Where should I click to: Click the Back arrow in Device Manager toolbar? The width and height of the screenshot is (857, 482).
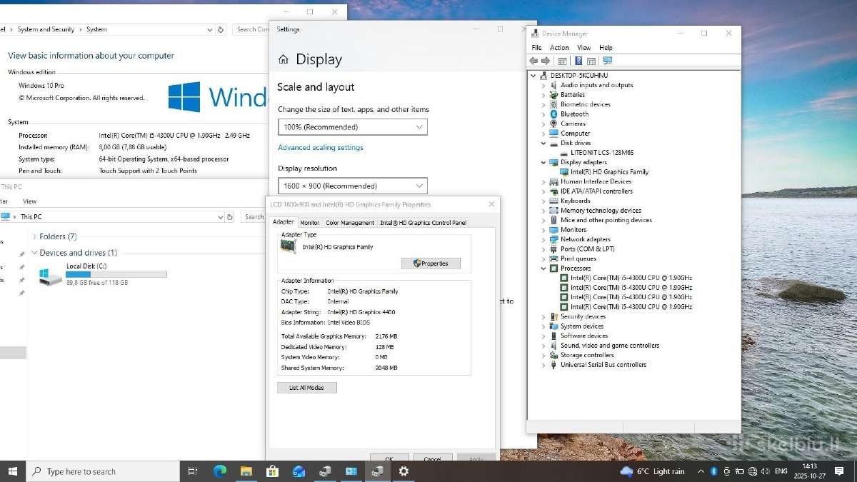point(533,61)
